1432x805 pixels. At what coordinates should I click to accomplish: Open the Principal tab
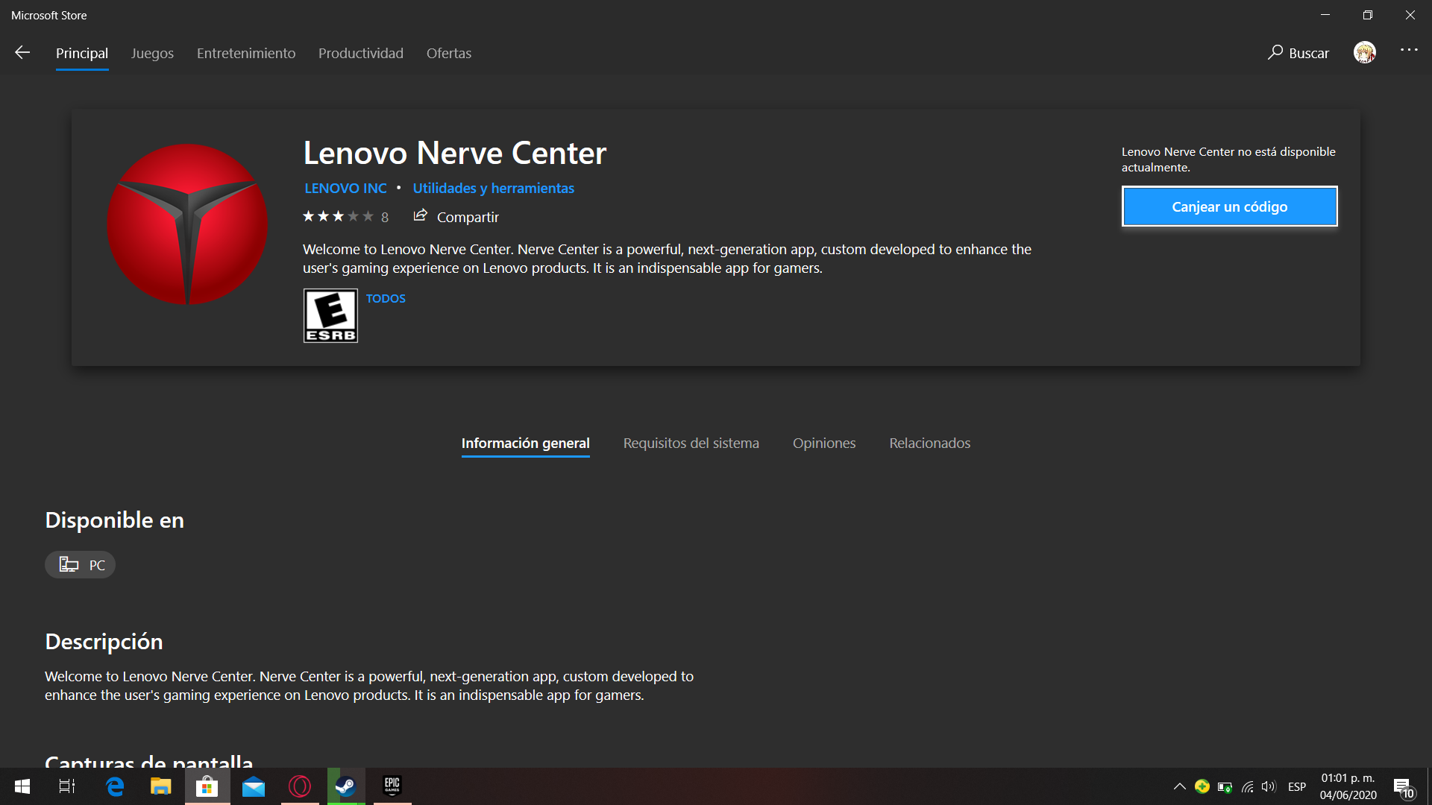82,53
